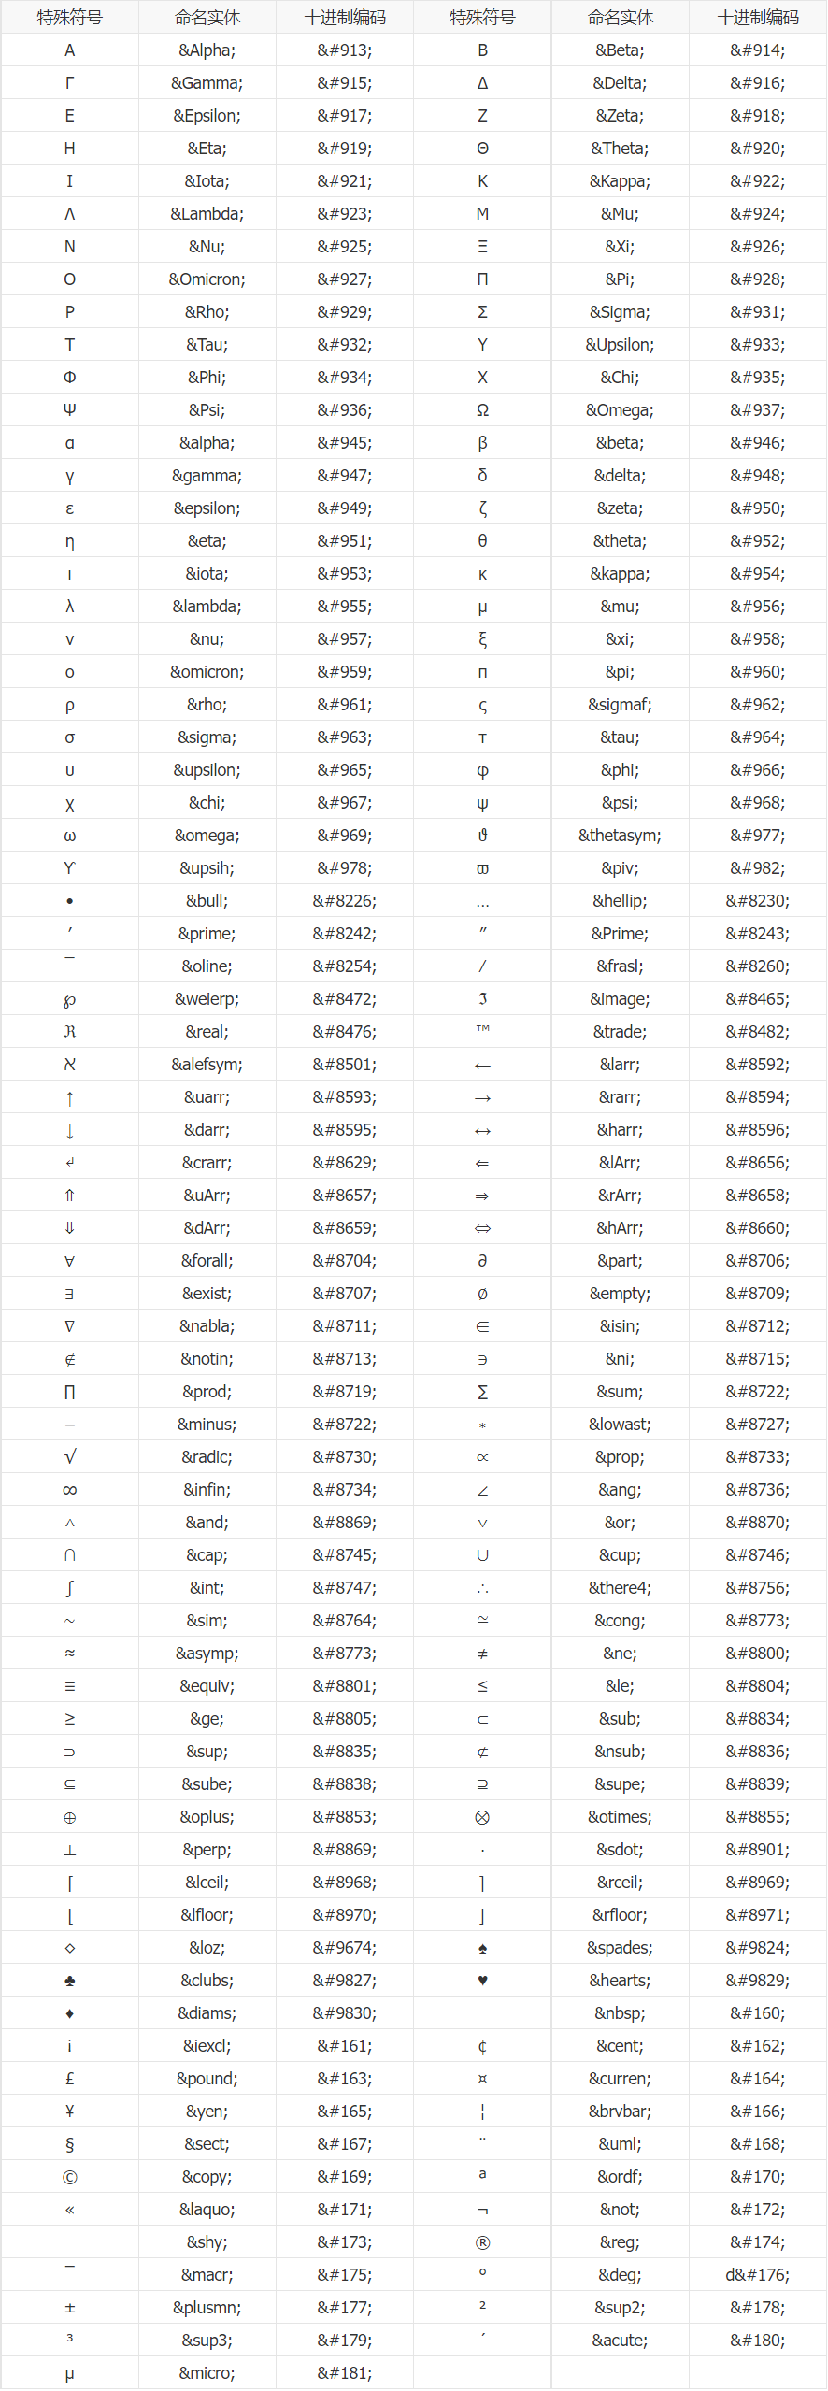Click the &Alpha; entity name cell
This screenshot has height=2391, width=828.
[x=207, y=50]
